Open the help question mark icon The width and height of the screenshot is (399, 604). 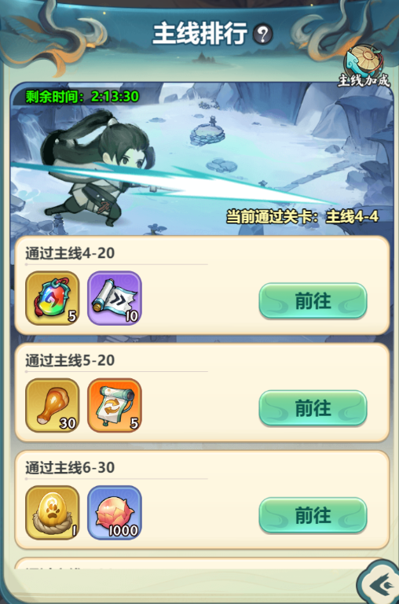click(263, 35)
